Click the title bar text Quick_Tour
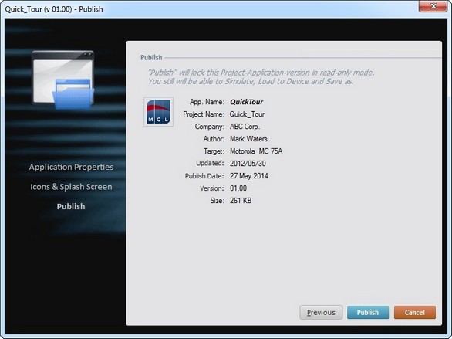 24,9
